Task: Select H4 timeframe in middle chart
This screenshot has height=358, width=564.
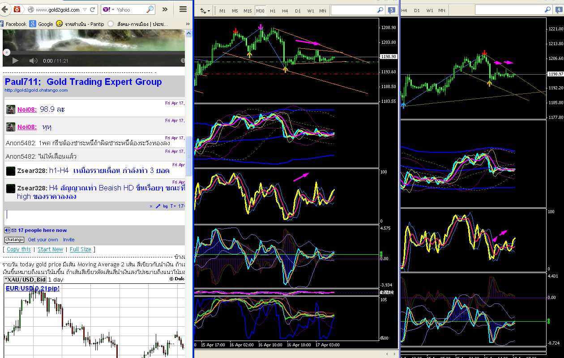Action: coord(285,10)
